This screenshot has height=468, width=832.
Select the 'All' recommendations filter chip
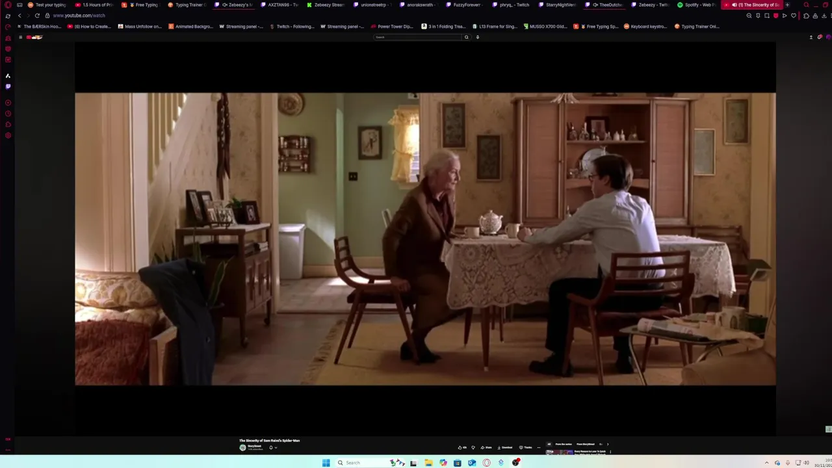pos(549,444)
